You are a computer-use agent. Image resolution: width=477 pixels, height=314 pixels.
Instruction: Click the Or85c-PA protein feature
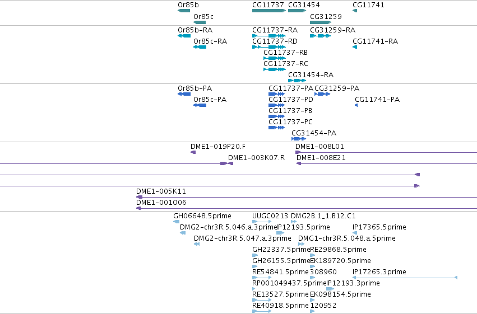click(200, 105)
